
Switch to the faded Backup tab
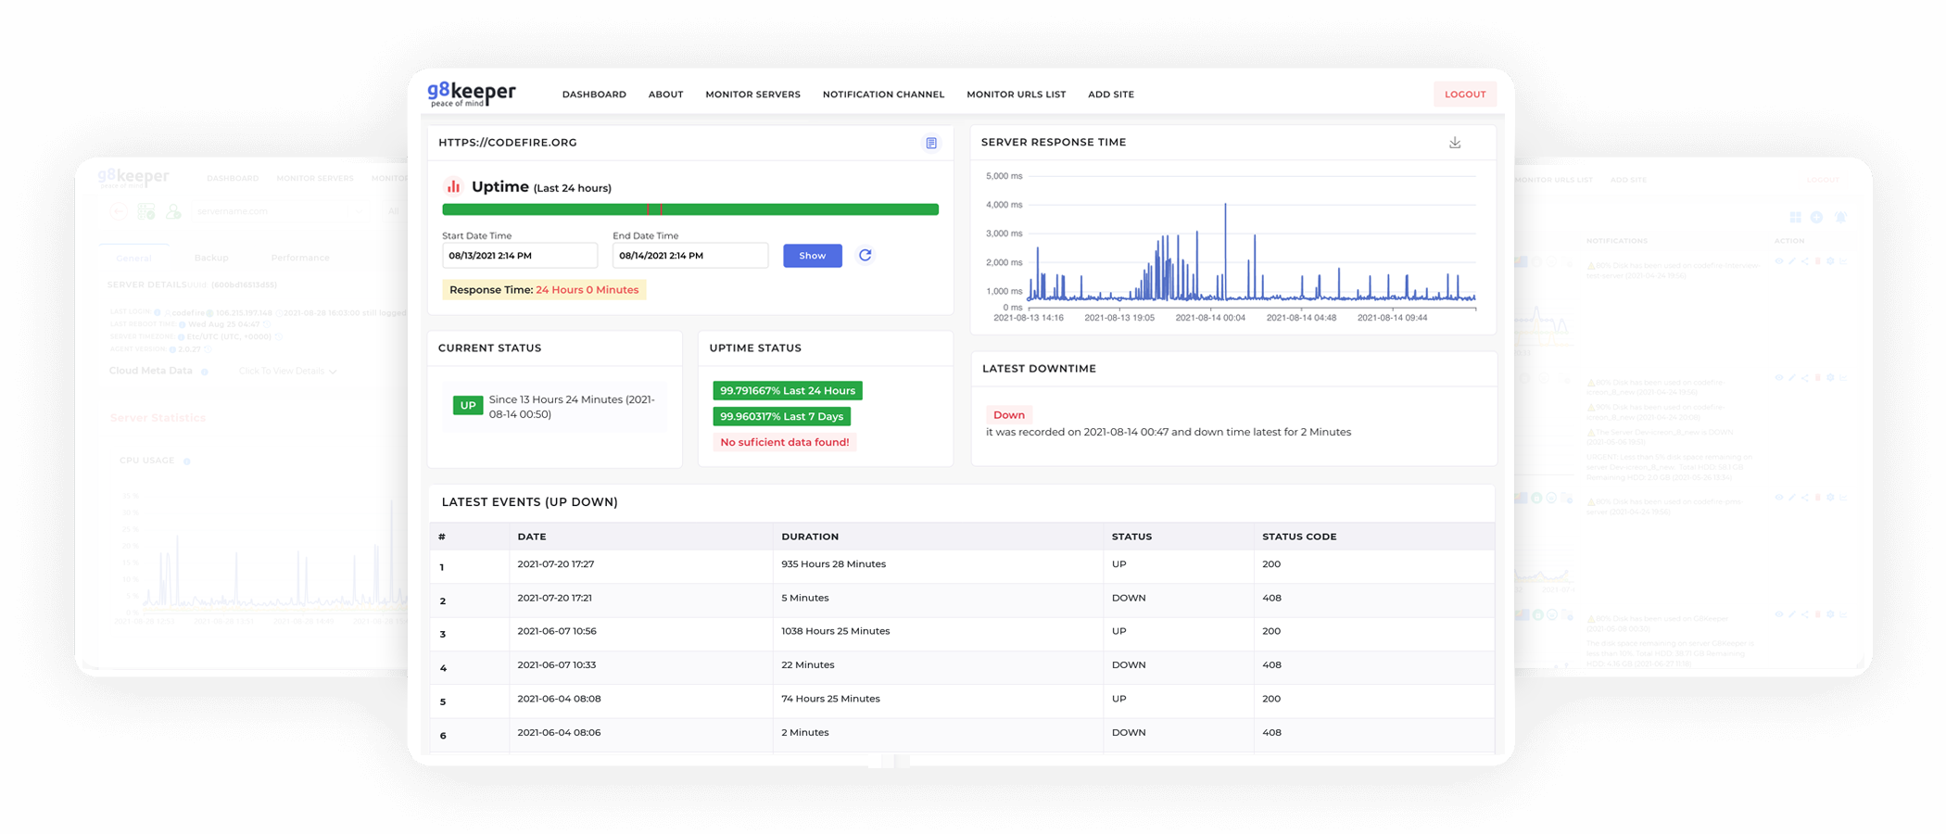211,258
